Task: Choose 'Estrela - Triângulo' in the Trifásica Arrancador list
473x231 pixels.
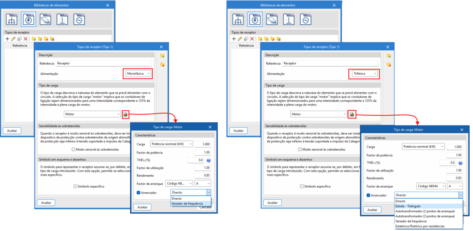Action: tap(428, 206)
